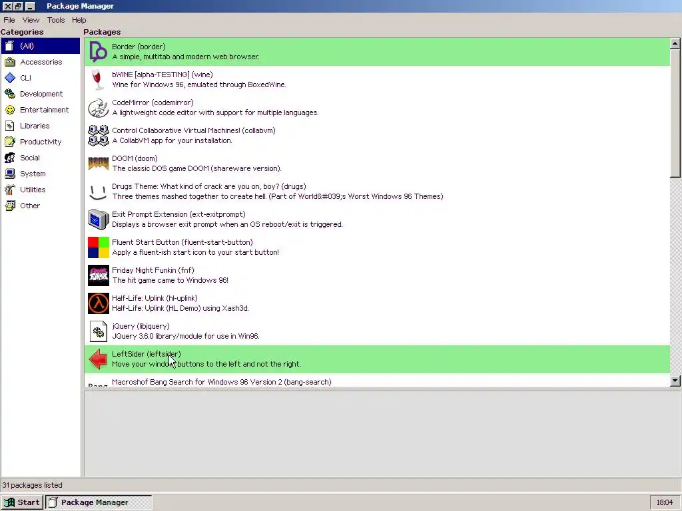Click the CodeMirror package icon
Screen dimensions: 682x511
click(99, 108)
